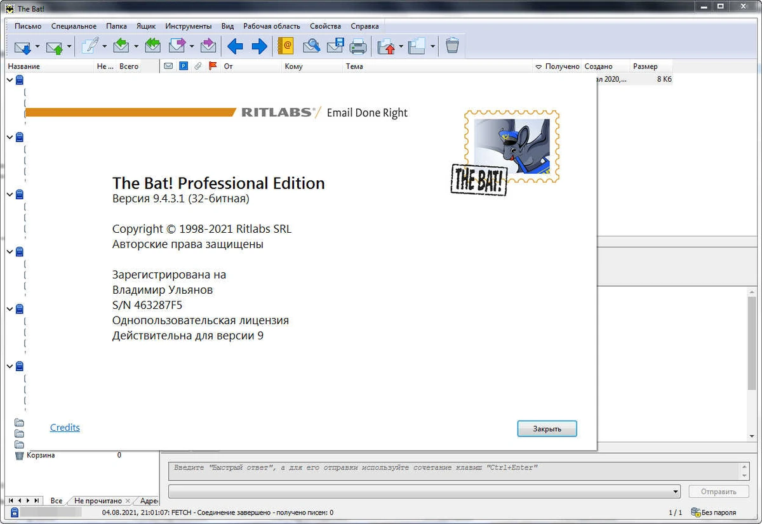Viewport: 762px width, 524px height.
Task: Click the blue mailbox lock icon in status bar
Action: (x=14, y=513)
